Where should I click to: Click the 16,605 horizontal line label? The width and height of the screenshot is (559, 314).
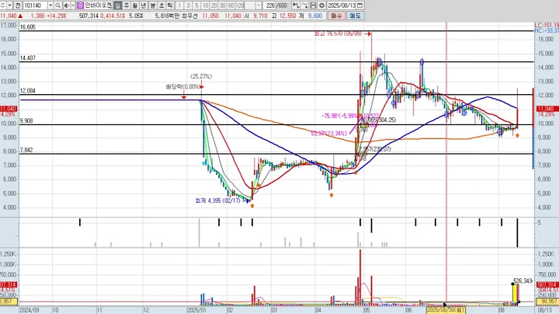(x=28, y=27)
